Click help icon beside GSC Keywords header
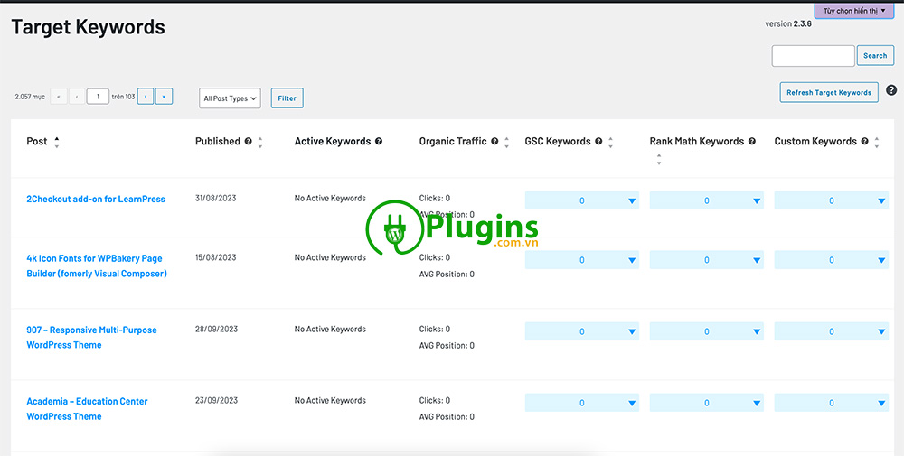The width and height of the screenshot is (904, 456). (598, 142)
